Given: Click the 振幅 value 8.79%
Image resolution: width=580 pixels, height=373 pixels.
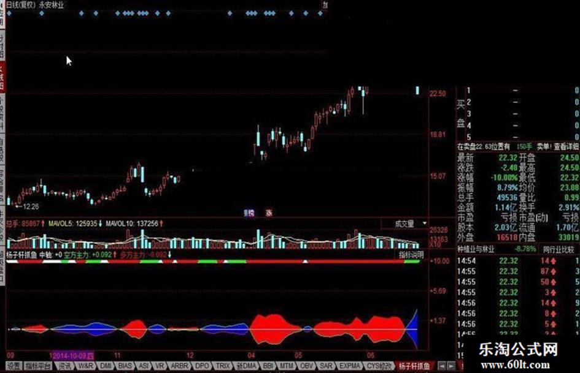Looking at the screenshot, I should pos(507,187).
